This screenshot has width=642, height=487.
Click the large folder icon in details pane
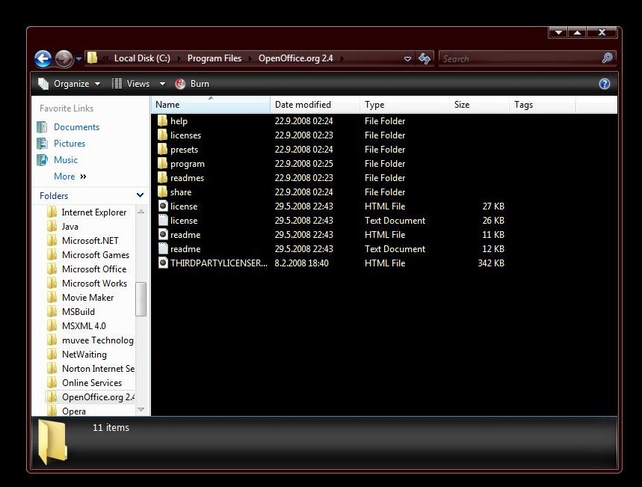[52, 442]
